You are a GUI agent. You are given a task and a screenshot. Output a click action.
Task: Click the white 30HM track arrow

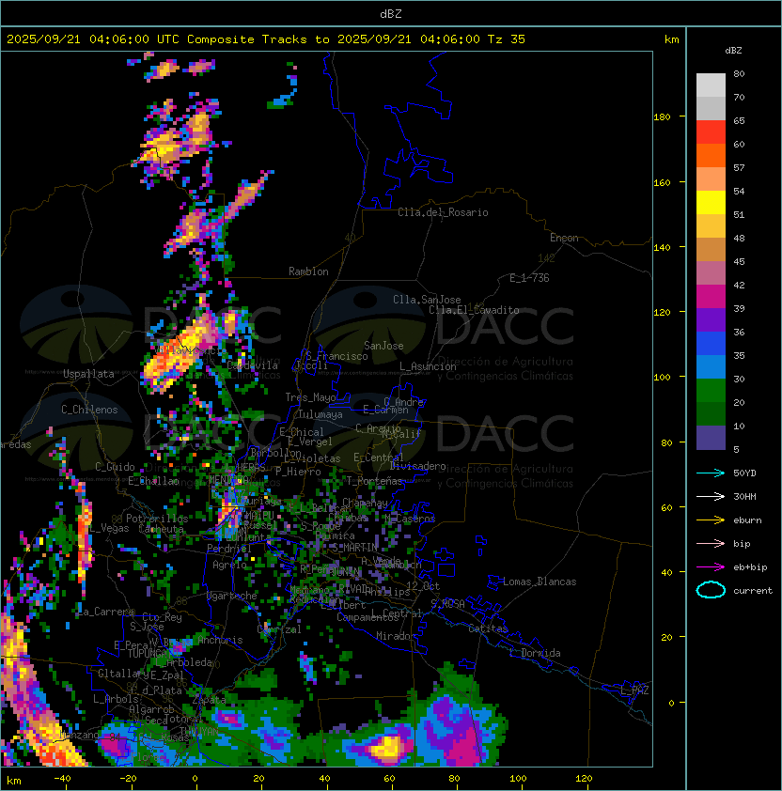point(711,496)
